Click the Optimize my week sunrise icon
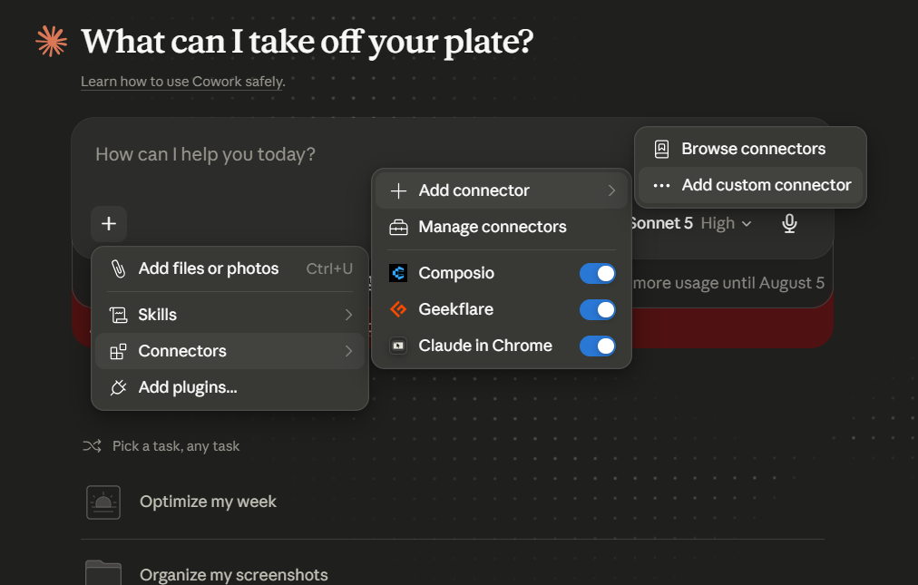918x585 pixels. [x=103, y=502]
